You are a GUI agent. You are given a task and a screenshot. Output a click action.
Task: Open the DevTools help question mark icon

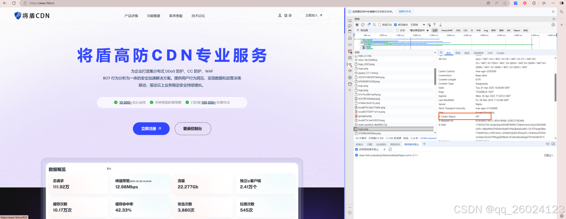tap(350, 212)
